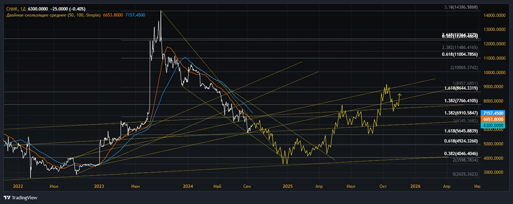
Task: Click the 2023 label on time axis
Action: (x=98, y=186)
